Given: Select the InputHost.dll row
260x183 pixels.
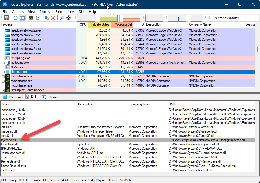Looking at the screenshot, I should [127, 144].
